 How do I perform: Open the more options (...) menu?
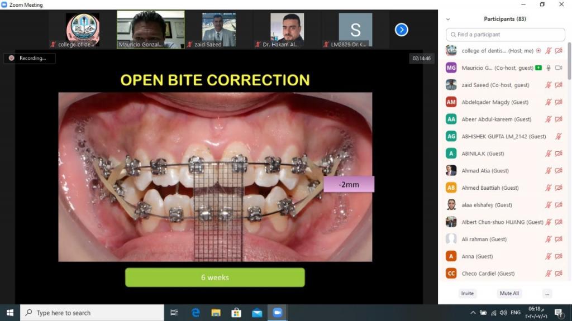(547, 293)
